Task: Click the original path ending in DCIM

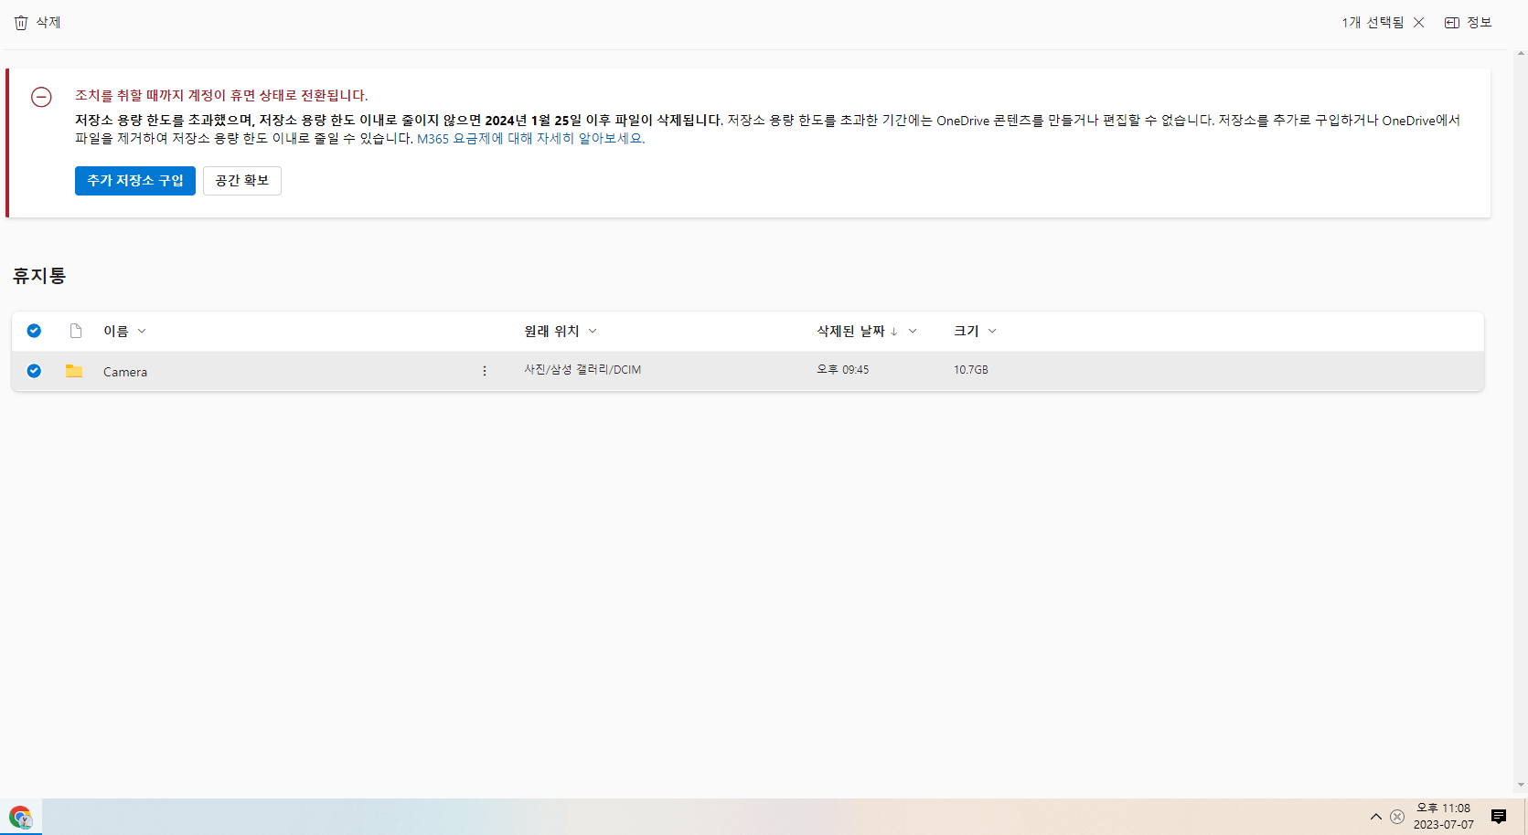Action: (582, 370)
